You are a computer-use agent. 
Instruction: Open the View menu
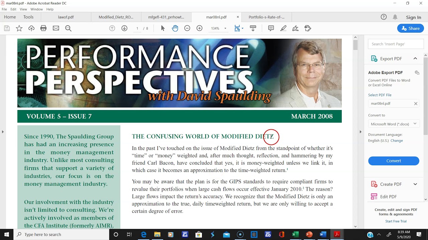23,9
